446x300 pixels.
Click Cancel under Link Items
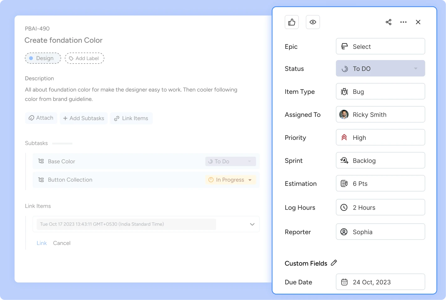(x=62, y=243)
